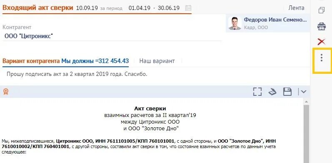
Task: Open Федоров Иван Семенович's profile
Action: pyautogui.click(x=275, y=20)
